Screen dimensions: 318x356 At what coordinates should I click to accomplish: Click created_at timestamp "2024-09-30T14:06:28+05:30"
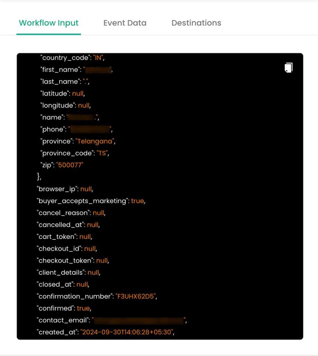pyautogui.click(x=127, y=332)
